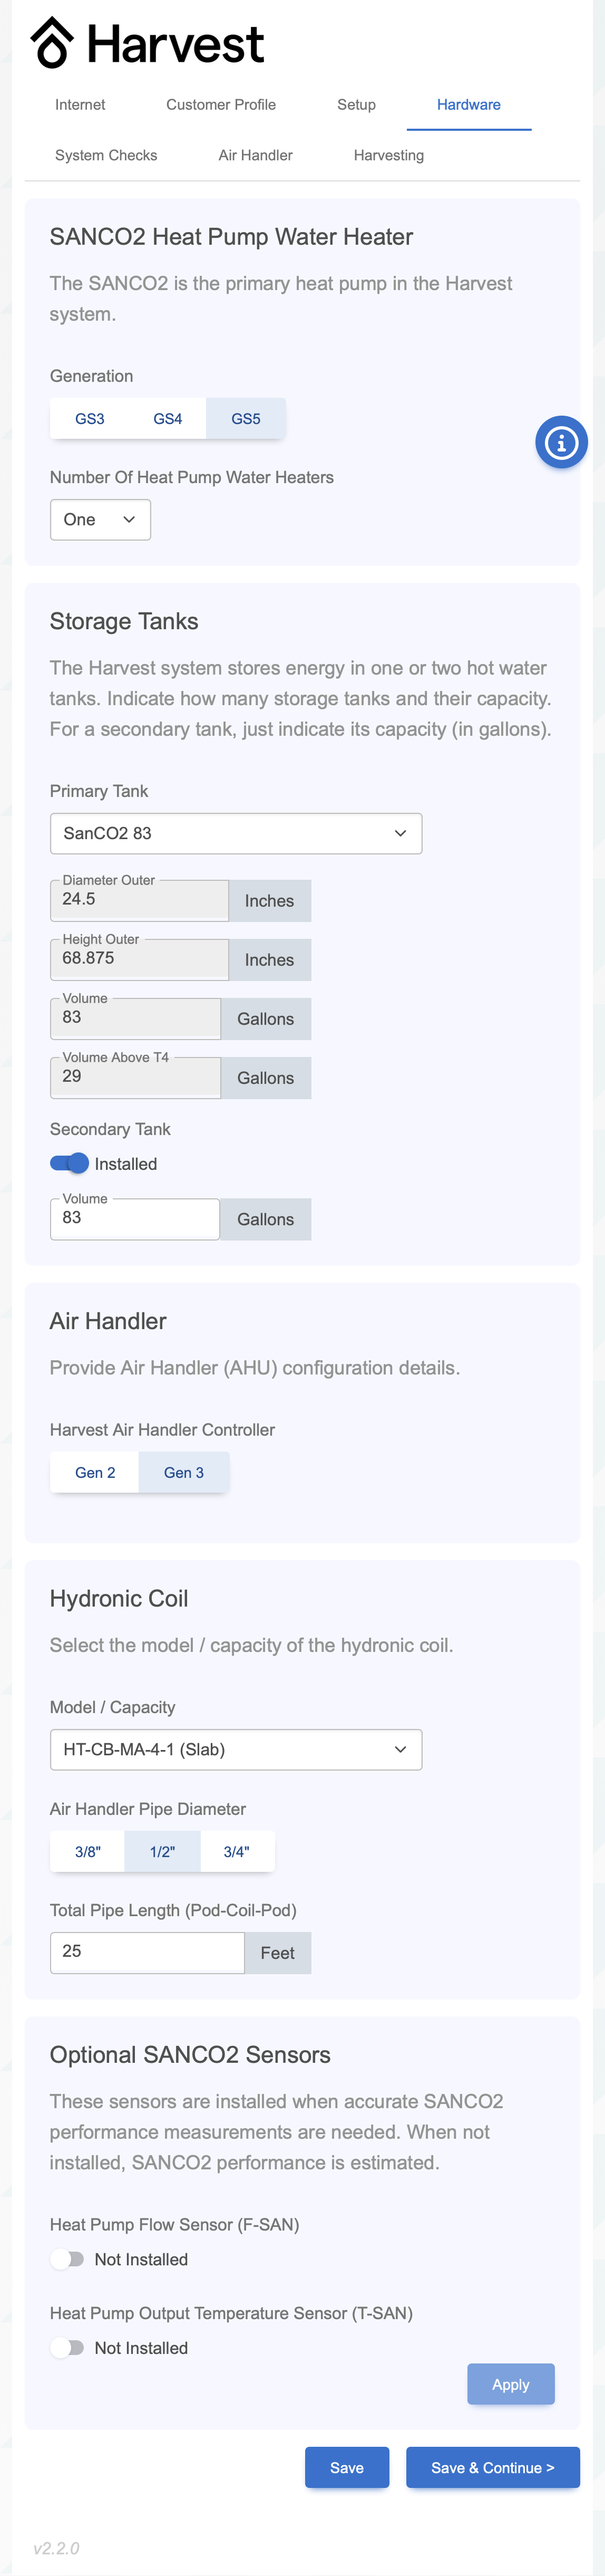
Task: Click the Apply button
Action: pyautogui.click(x=511, y=2384)
